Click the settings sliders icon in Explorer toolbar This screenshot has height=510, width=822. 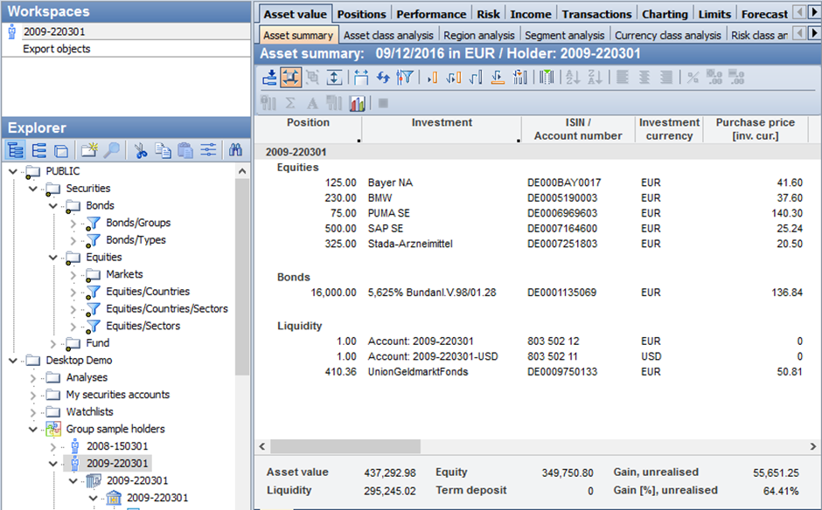tap(207, 150)
